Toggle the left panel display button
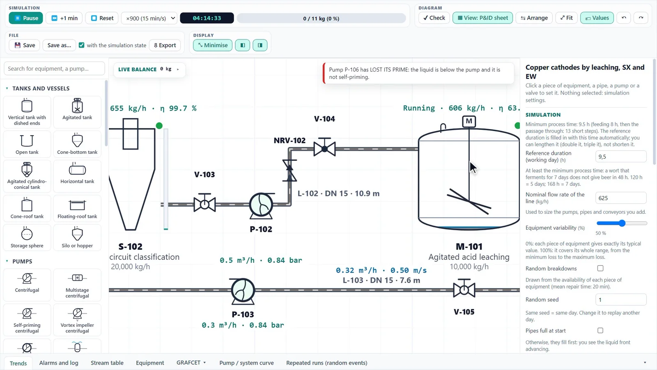Screen dimensions: 657x370 click(x=243, y=45)
